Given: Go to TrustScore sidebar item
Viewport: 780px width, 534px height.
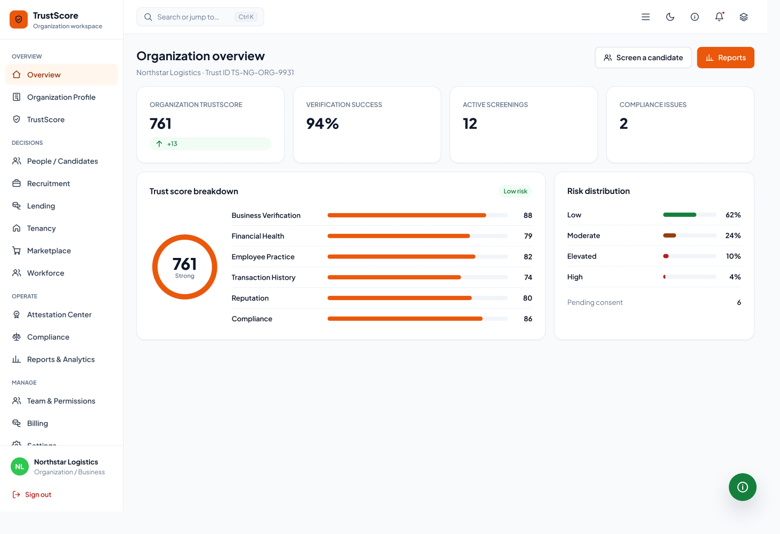Looking at the screenshot, I should coord(61,119).
